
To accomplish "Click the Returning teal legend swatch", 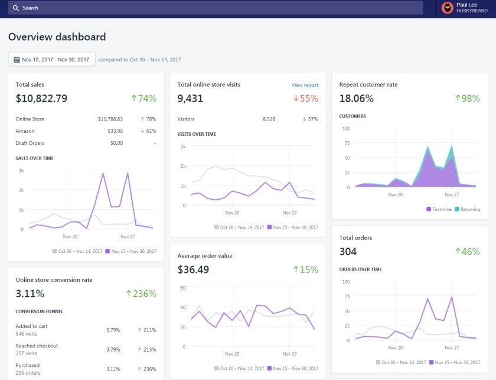I will (x=455, y=209).
